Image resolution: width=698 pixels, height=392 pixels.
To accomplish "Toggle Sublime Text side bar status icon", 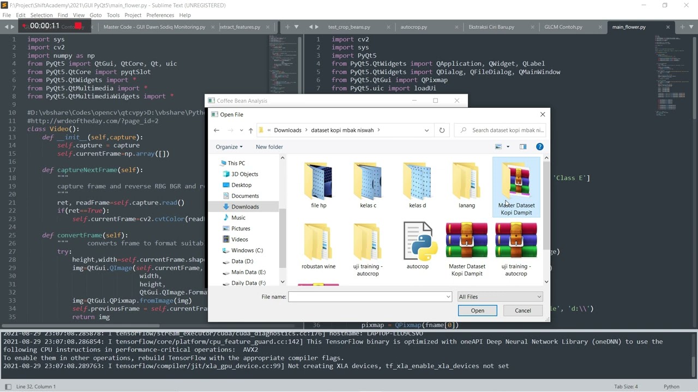I will (8, 387).
